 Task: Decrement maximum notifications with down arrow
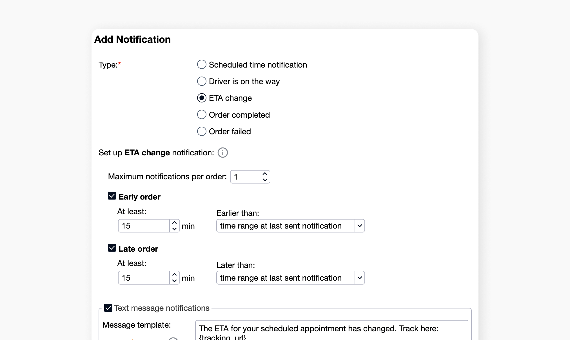point(264,180)
